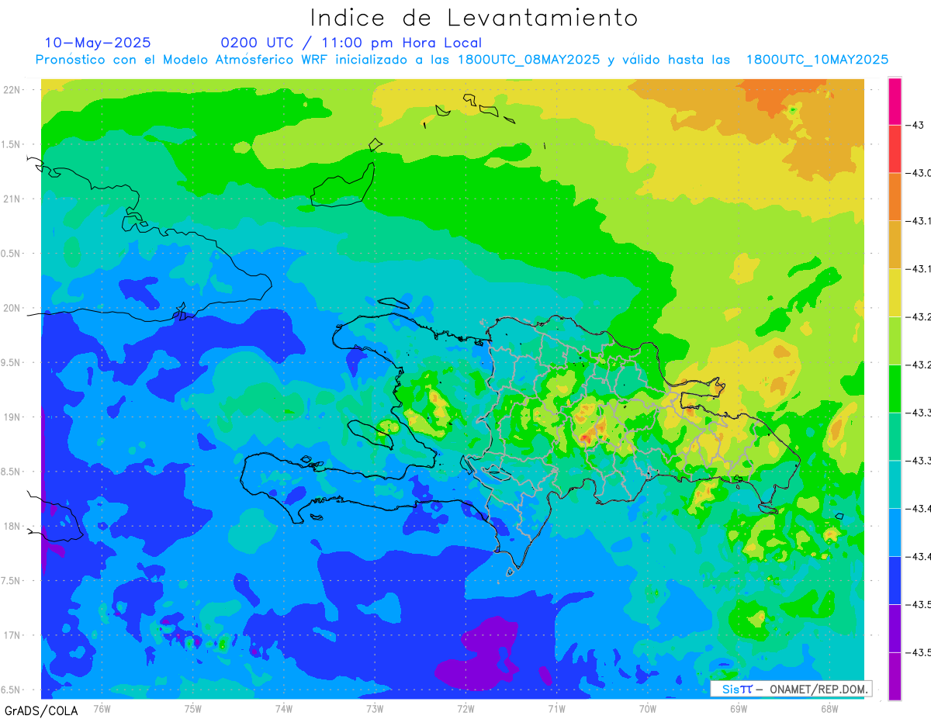Click the '-43' label beside the color bar top
Screen dimensions: 931x719
914,125
